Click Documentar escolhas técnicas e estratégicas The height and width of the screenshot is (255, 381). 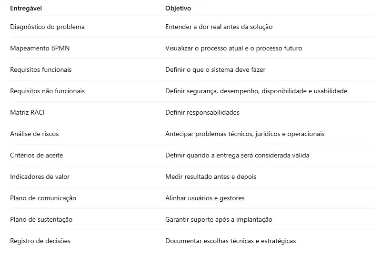pyautogui.click(x=231, y=241)
